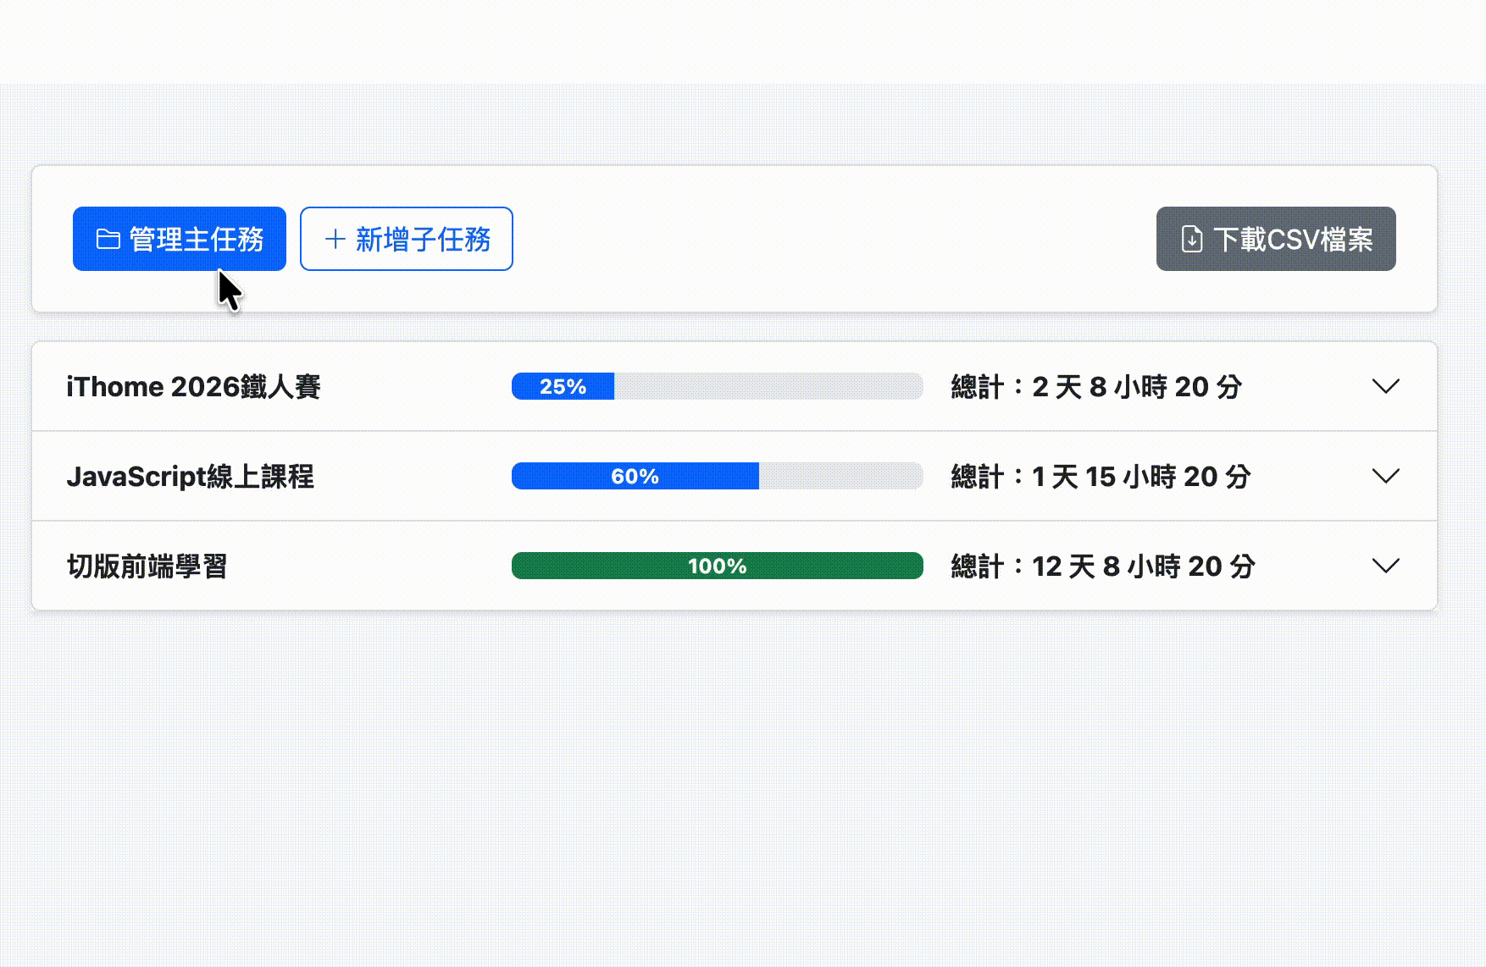This screenshot has width=1486, height=967.
Task: Select the JavaScript線上課程 task title
Action: coord(191,477)
